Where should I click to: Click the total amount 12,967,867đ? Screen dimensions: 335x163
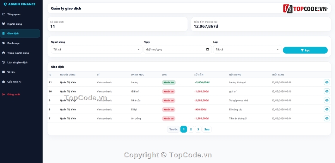point(206,26)
